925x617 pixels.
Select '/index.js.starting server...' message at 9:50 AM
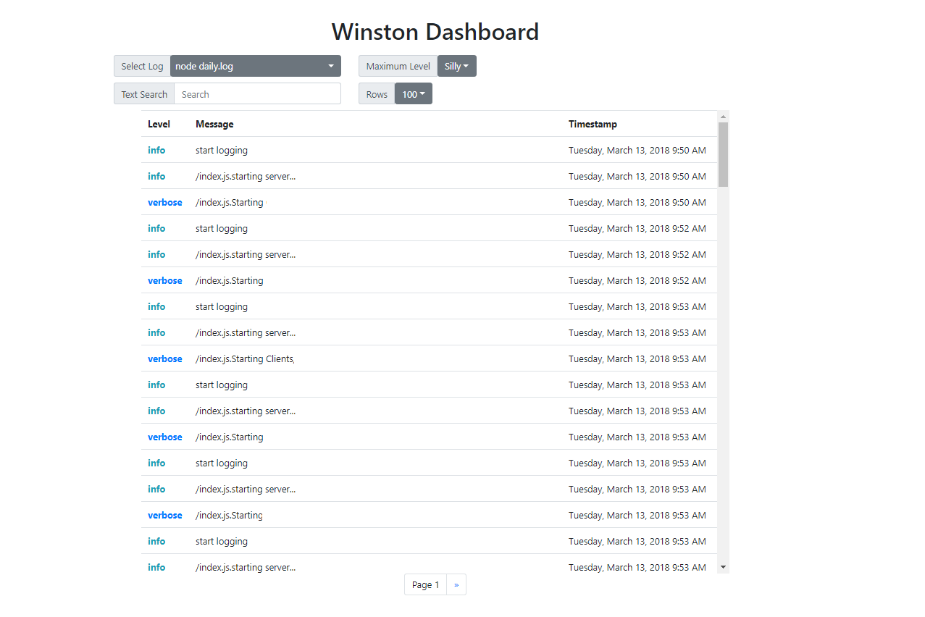[x=246, y=176]
